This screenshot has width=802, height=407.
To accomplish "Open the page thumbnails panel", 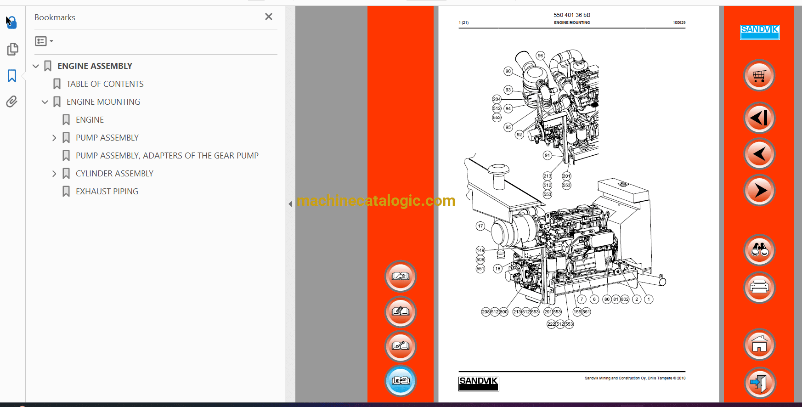I will [x=12, y=49].
